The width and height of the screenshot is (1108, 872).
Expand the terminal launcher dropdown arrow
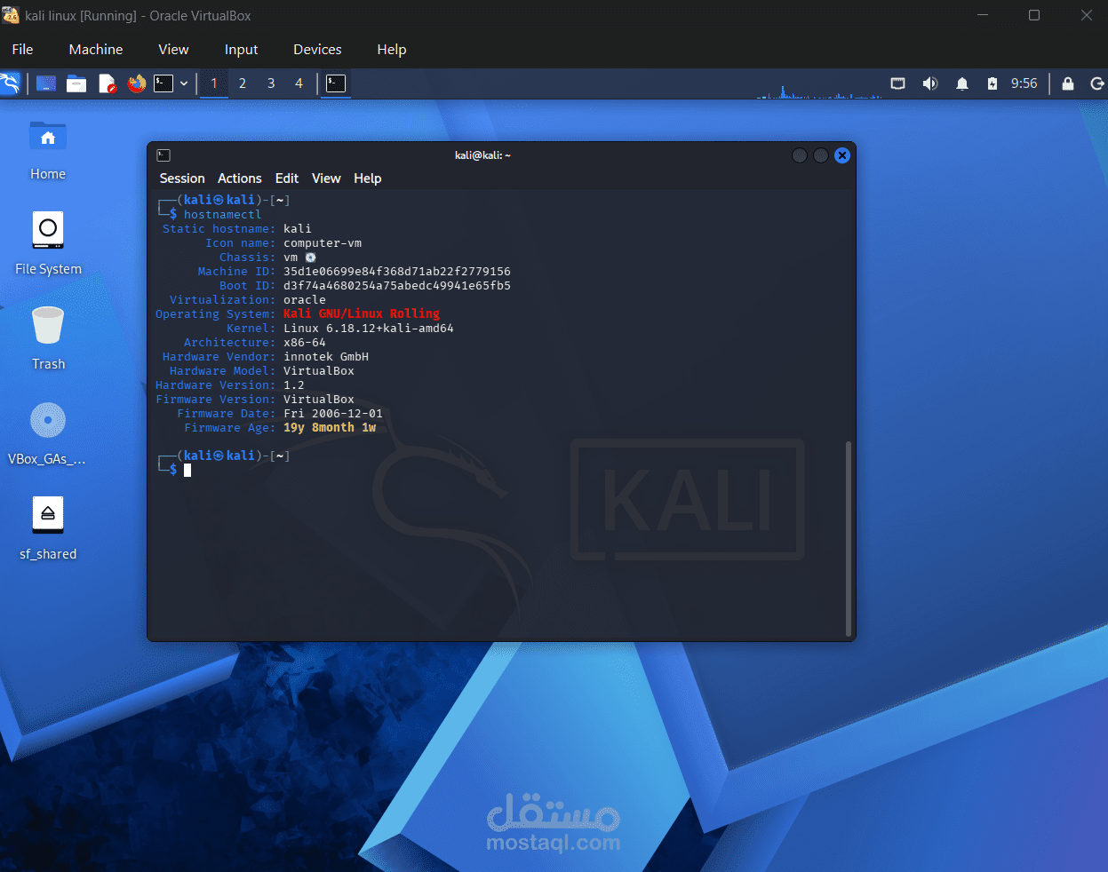pyautogui.click(x=184, y=83)
